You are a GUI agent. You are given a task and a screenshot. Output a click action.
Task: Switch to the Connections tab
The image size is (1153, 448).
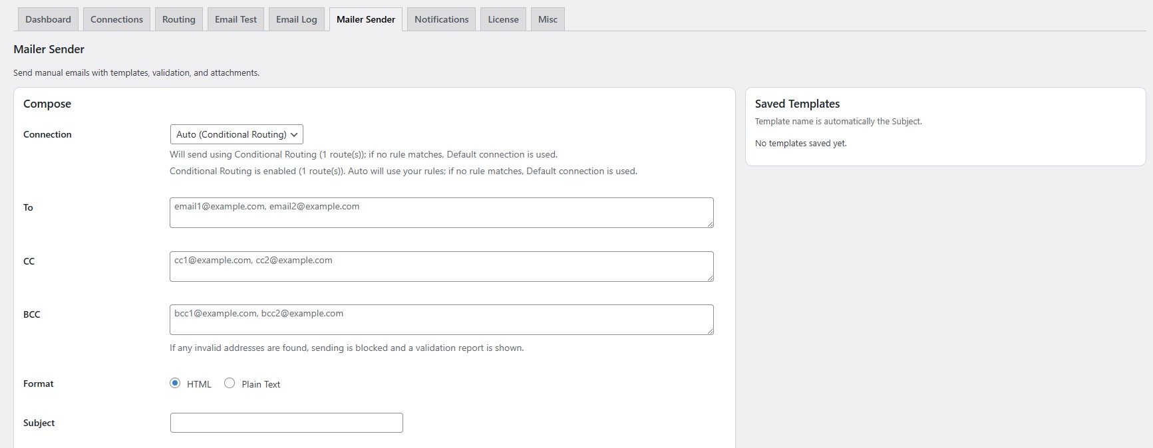tap(116, 19)
